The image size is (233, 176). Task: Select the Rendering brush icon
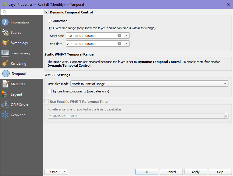5,63
